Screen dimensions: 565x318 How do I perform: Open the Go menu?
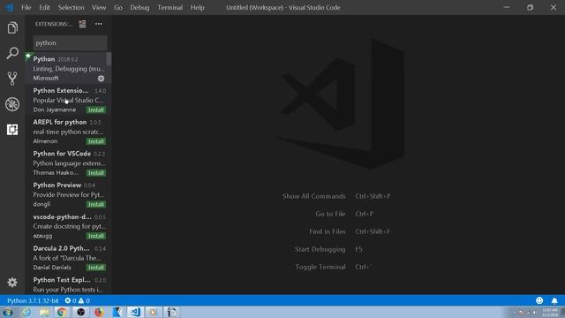pos(118,8)
